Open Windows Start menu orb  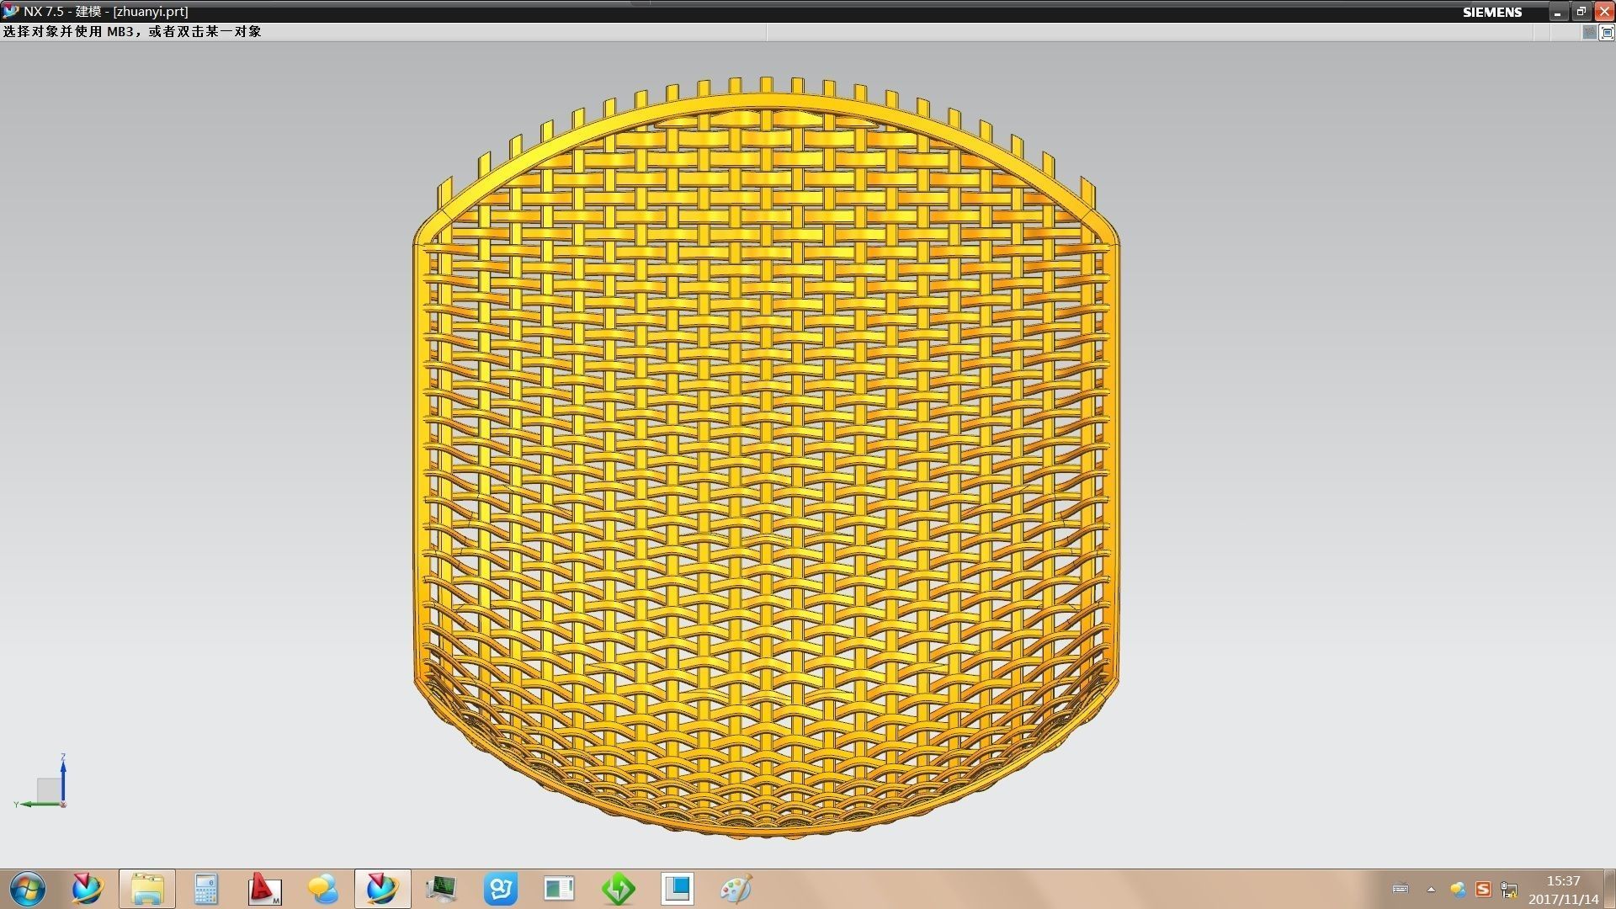point(28,889)
